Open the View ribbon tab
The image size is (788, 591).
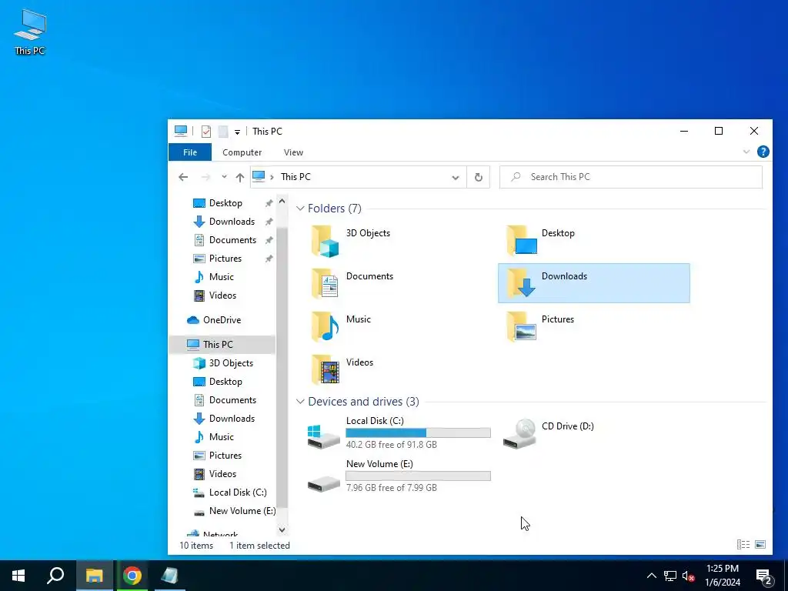click(x=293, y=152)
